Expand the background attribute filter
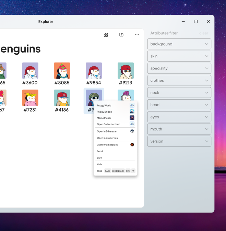 (179, 44)
